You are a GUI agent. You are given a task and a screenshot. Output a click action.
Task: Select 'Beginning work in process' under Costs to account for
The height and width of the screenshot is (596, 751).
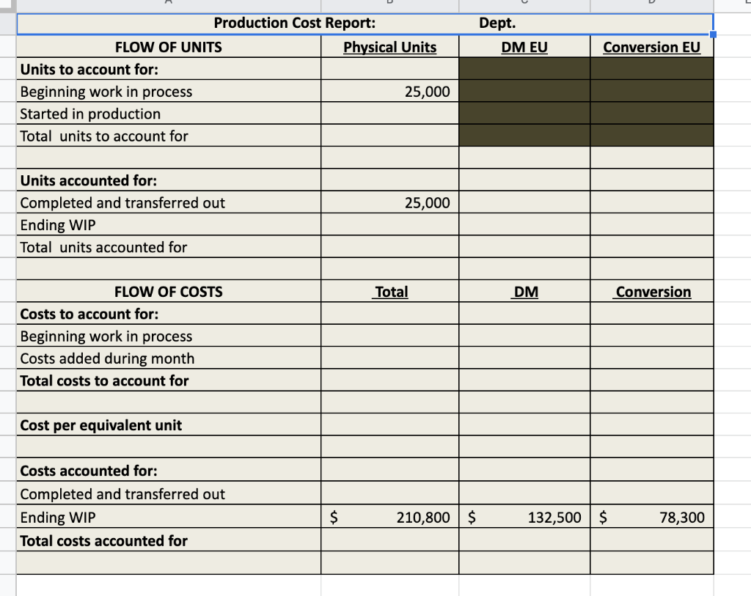(169, 336)
